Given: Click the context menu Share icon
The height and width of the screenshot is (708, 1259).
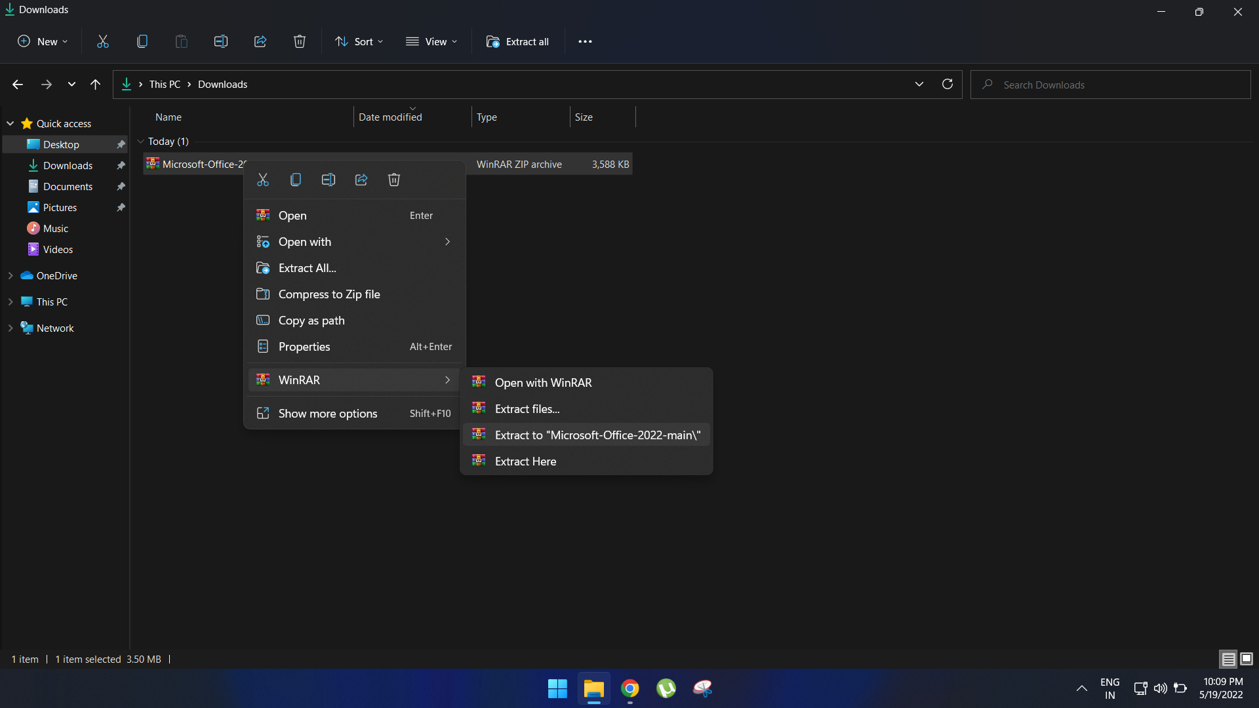Looking at the screenshot, I should 361,180.
